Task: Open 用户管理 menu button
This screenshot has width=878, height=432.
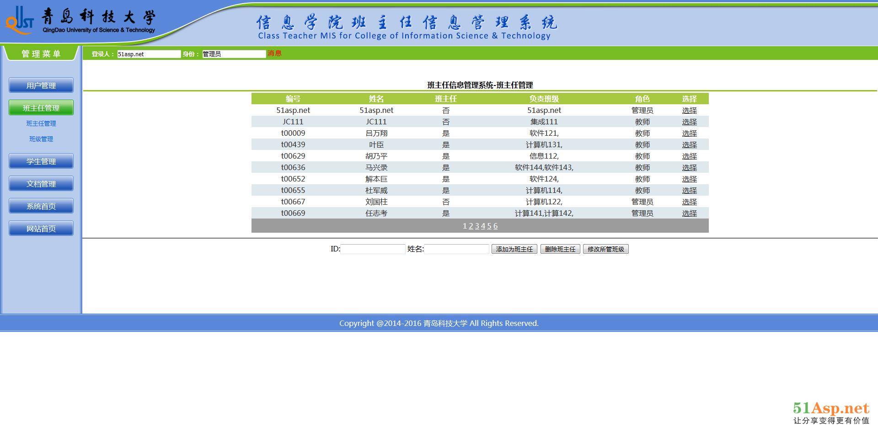Action: pyautogui.click(x=41, y=85)
